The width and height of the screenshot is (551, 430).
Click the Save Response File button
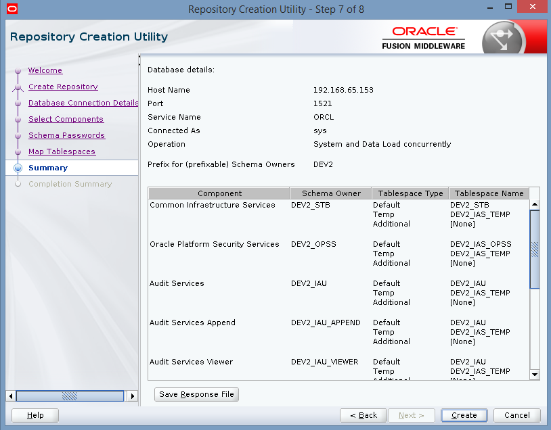[x=196, y=394]
